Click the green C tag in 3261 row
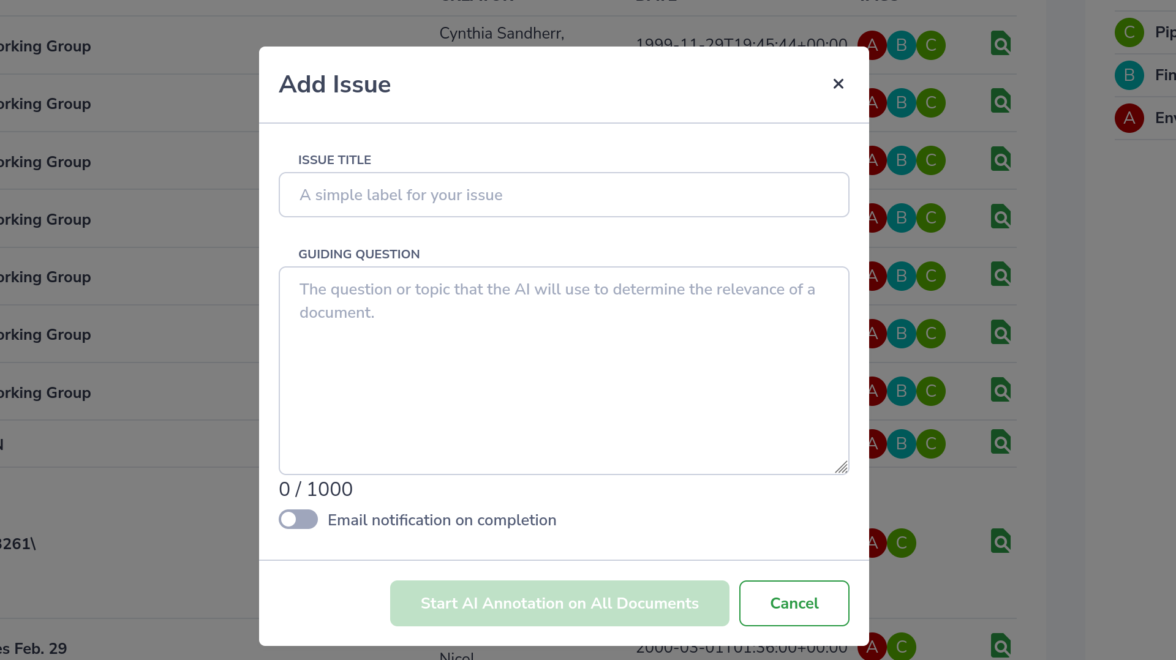 (x=902, y=543)
